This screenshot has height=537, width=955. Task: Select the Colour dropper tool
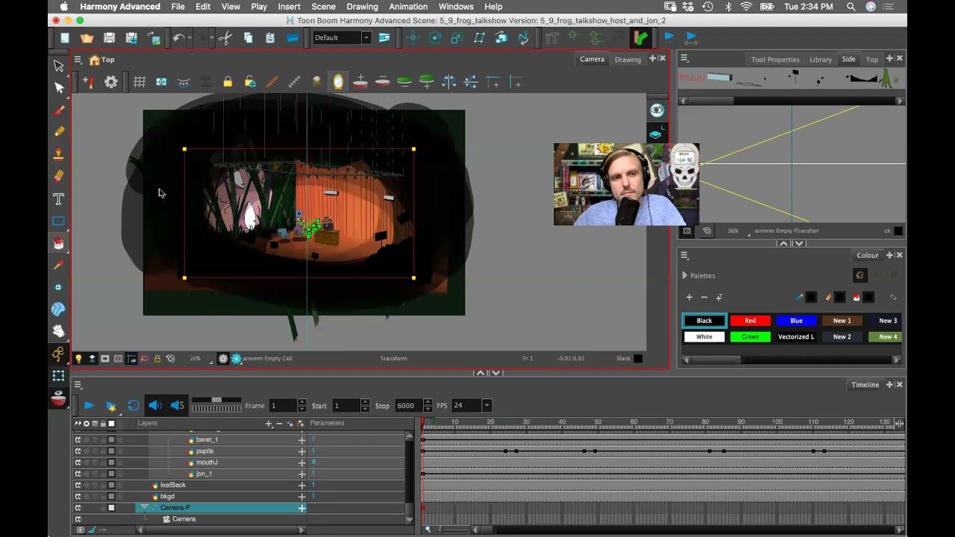coord(59,265)
